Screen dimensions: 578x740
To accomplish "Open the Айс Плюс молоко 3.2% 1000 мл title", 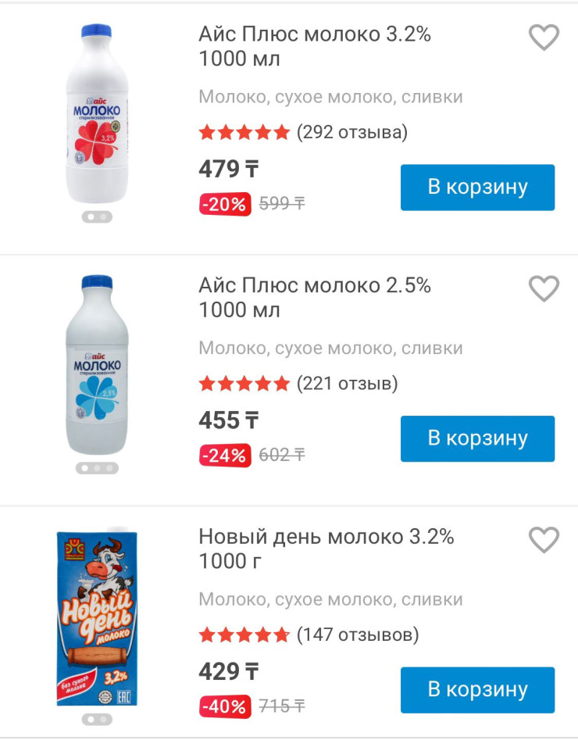I will pos(314,46).
